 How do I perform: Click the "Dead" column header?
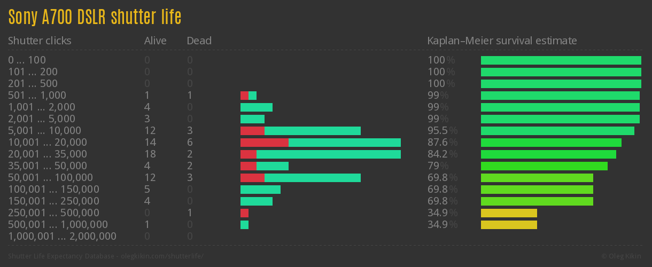pos(199,41)
